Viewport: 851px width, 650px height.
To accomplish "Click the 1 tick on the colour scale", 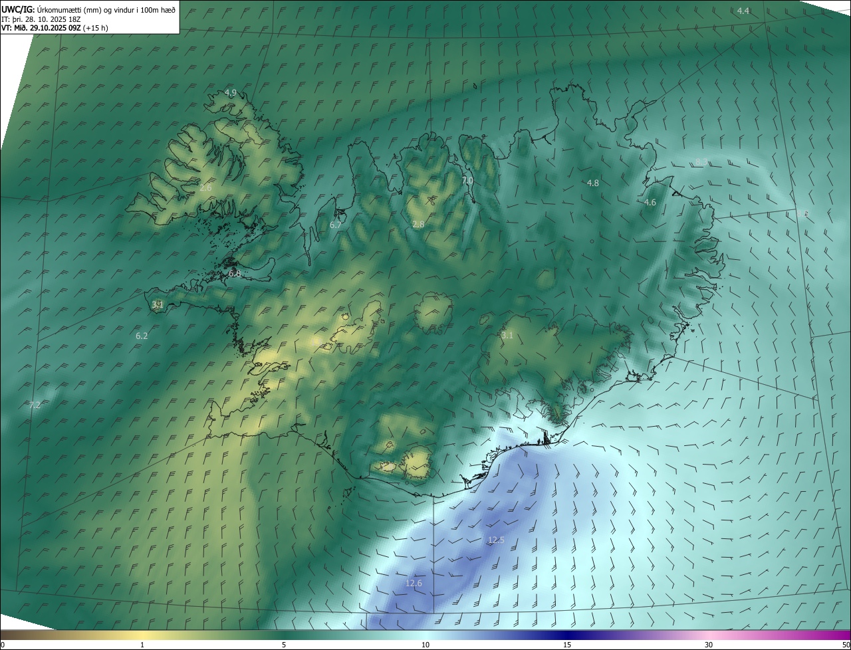I will 142,645.
